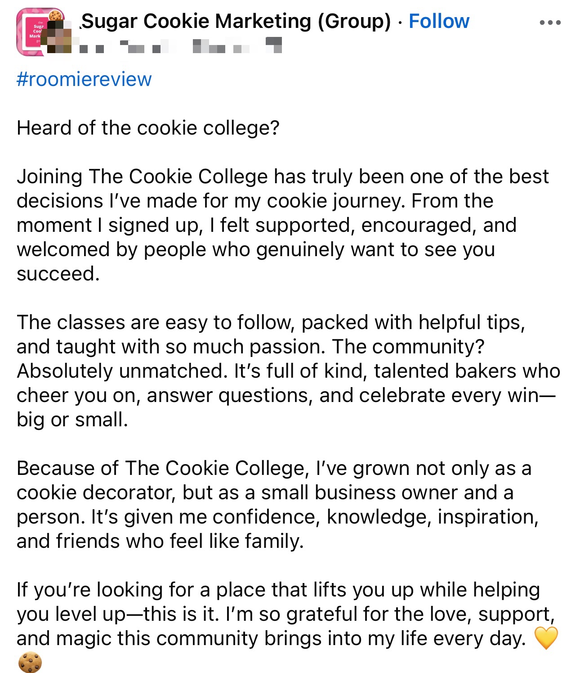This screenshot has width=580, height=673.
Task: Click the 'big or small.' line
Action: [72, 420]
